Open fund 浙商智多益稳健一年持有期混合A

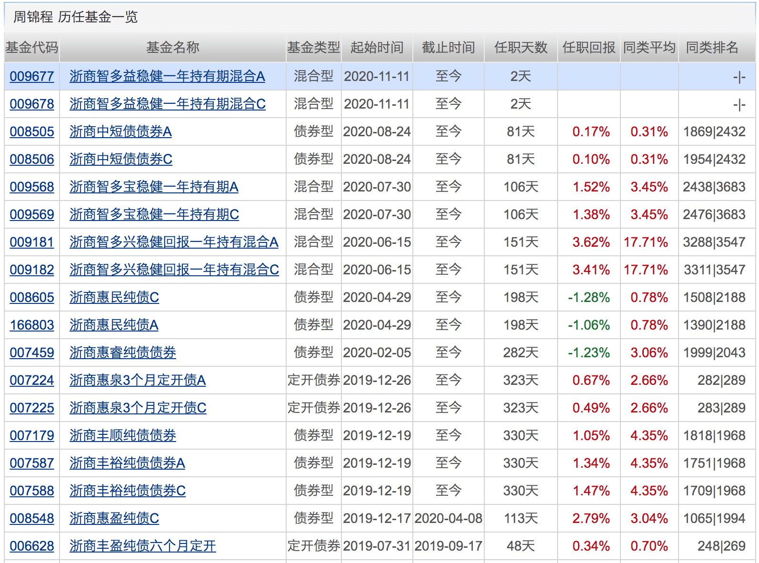(x=167, y=76)
